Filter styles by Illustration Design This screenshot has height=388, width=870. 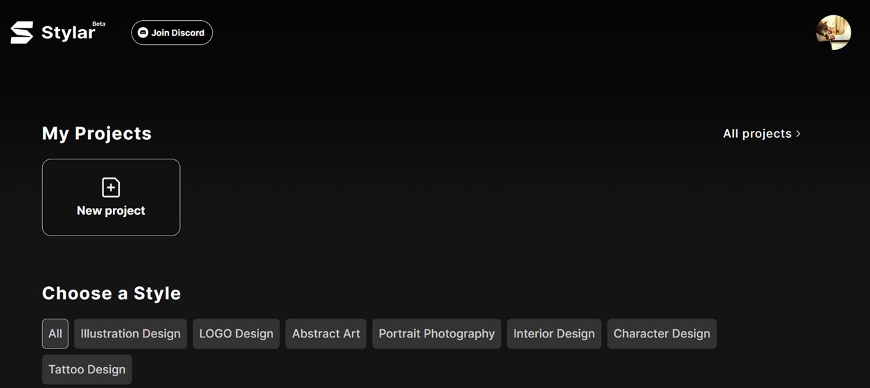(130, 333)
